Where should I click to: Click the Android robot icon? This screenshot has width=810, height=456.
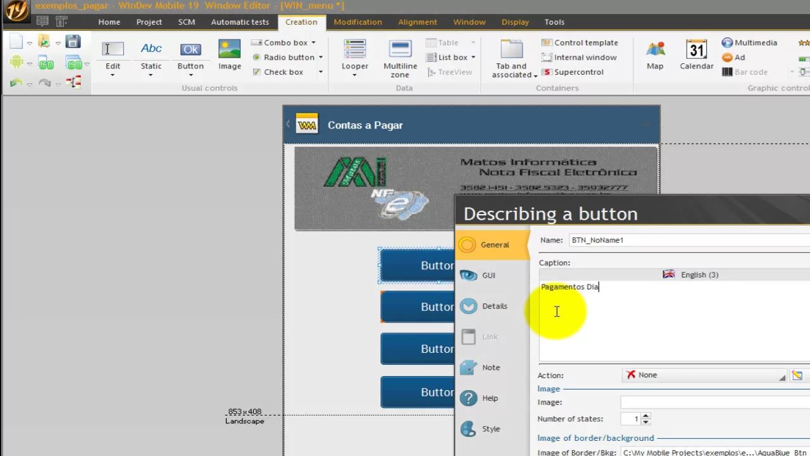coord(16,63)
